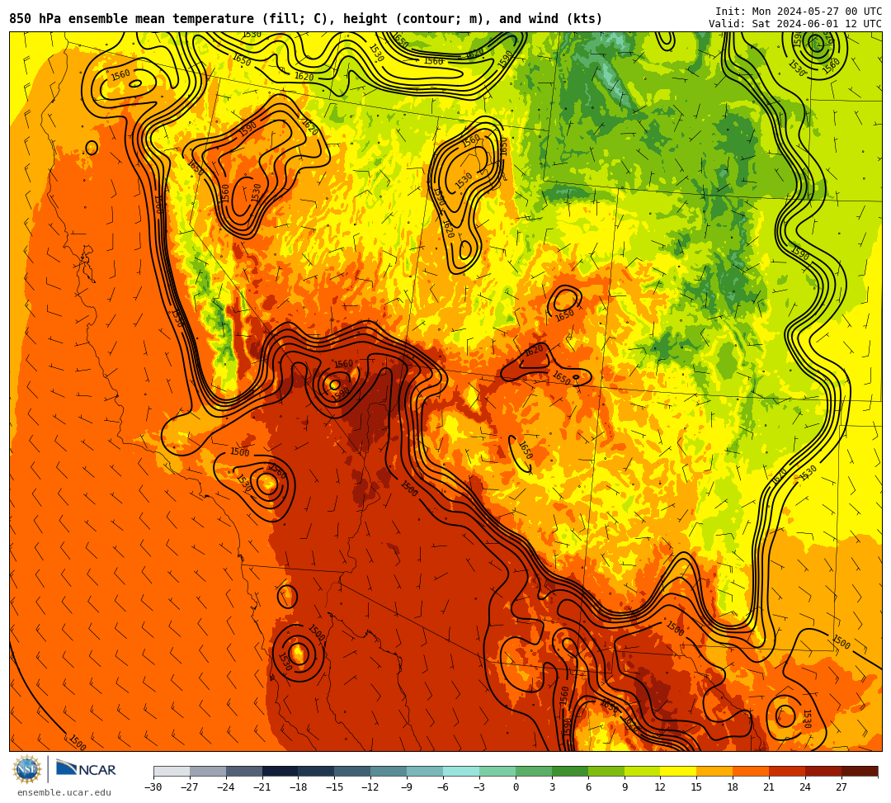
Task: Pick the 18 to 21 orange swatch
Action: point(752,771)
